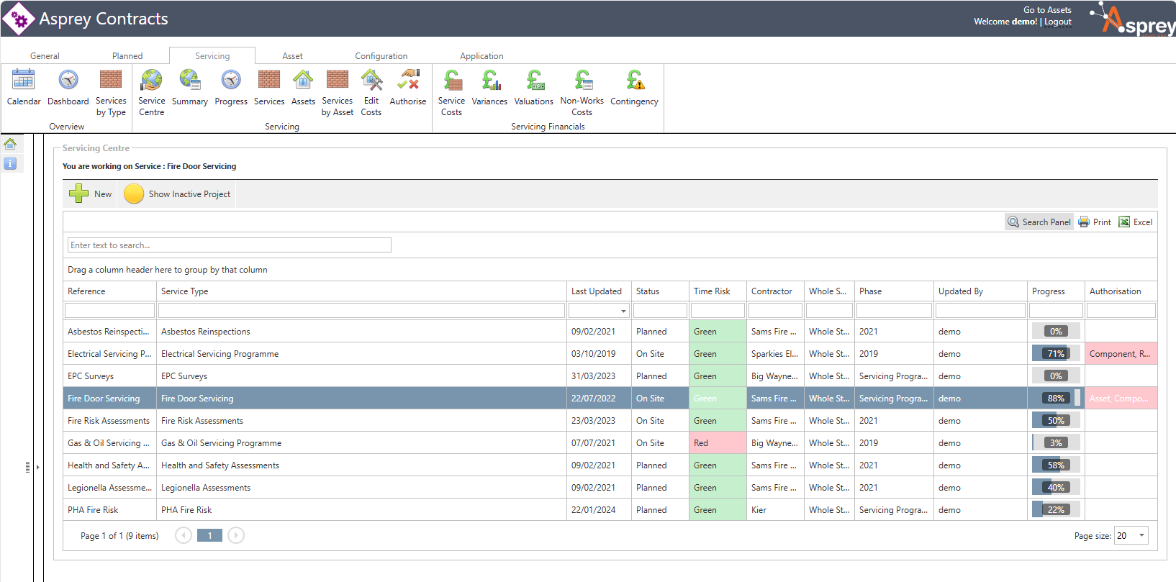The height and width of the screenshot is (582, 1176).
Task: Expand the collapsed left side panel arrow
Action: coord(37,468)
